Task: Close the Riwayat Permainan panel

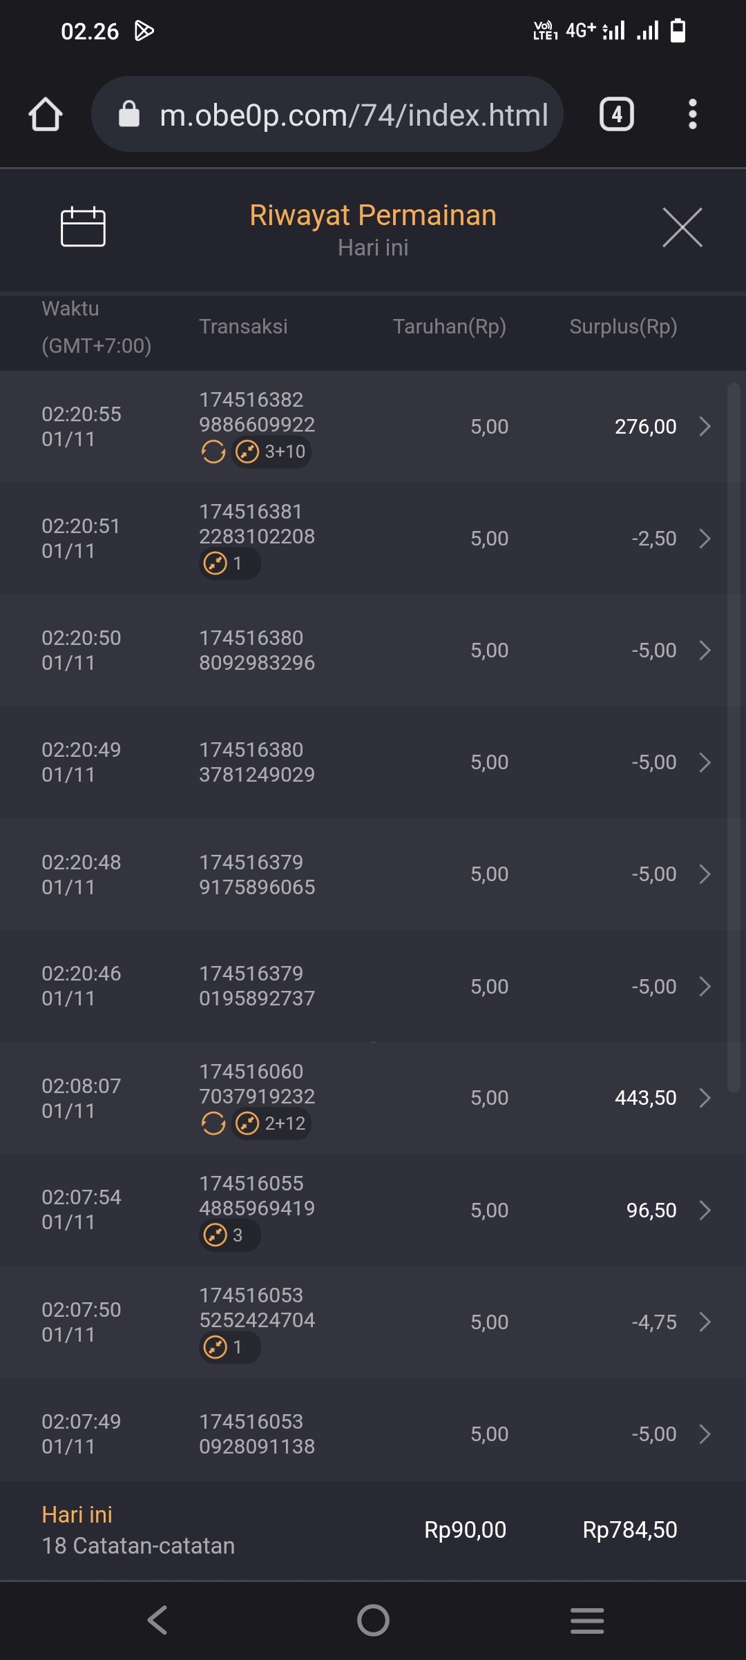Action: click(682, 226)
